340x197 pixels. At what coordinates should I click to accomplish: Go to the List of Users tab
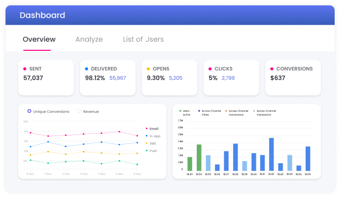[x=143, y=40]
